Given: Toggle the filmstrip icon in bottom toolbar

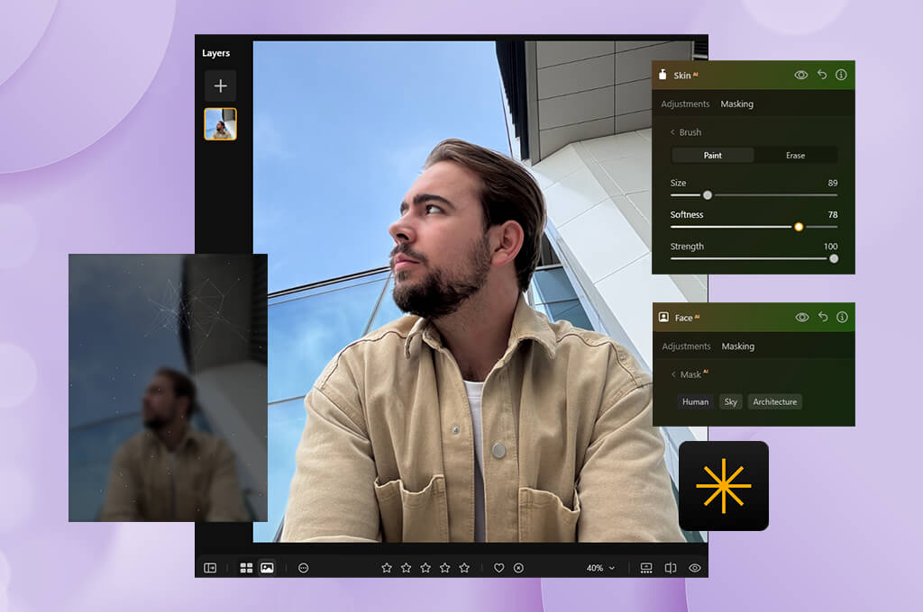Looking at the screenshot, I should pos(646,568).
